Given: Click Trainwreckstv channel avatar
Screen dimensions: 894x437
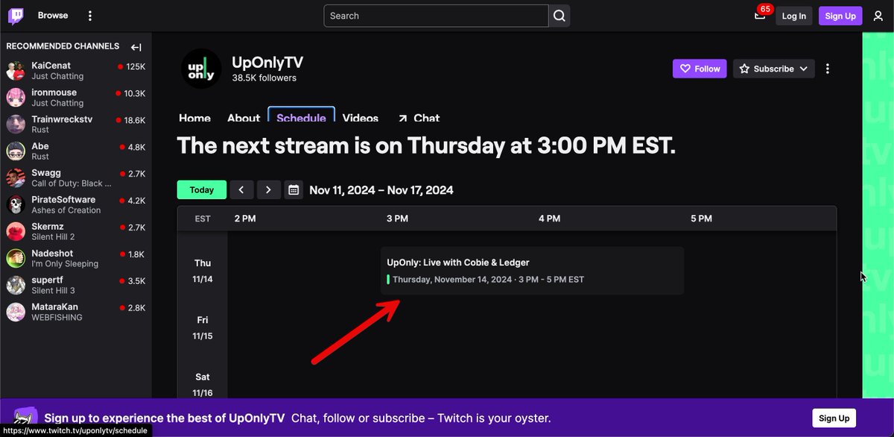Looking at the screenshot, I should pos(16,125).
